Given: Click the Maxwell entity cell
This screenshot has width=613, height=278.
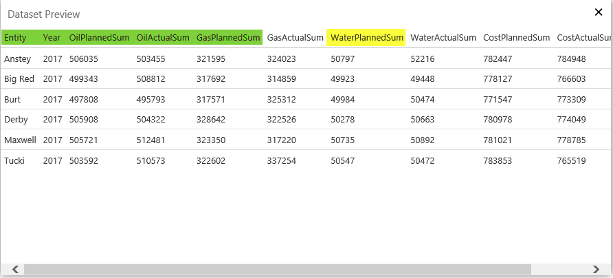Looking at the screenshot, I should (20, 141).
